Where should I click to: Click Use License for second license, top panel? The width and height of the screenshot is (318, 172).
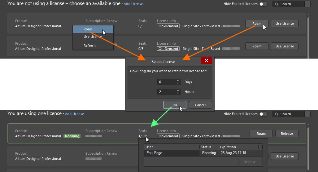click(285, 46)
